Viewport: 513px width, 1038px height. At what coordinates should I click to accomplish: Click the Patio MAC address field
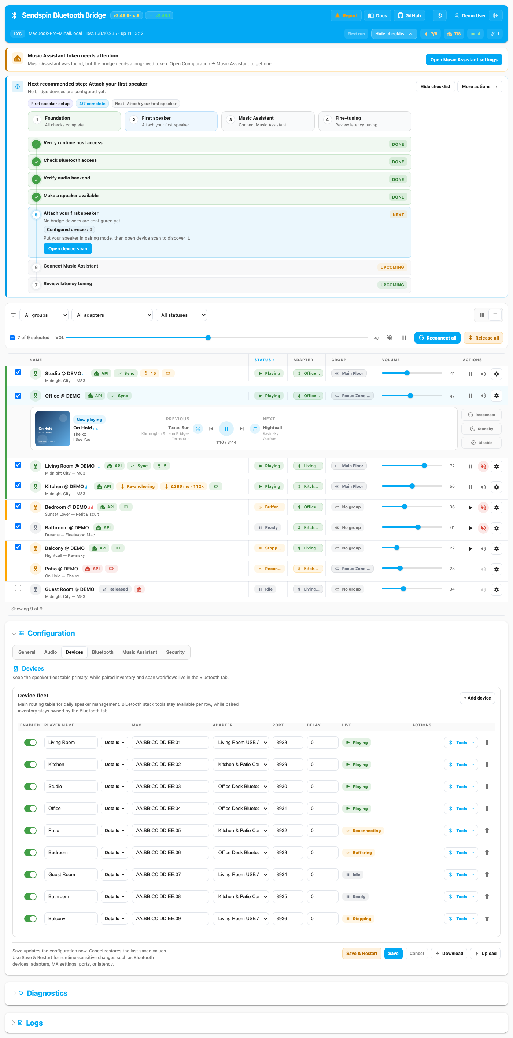point(170,831)
